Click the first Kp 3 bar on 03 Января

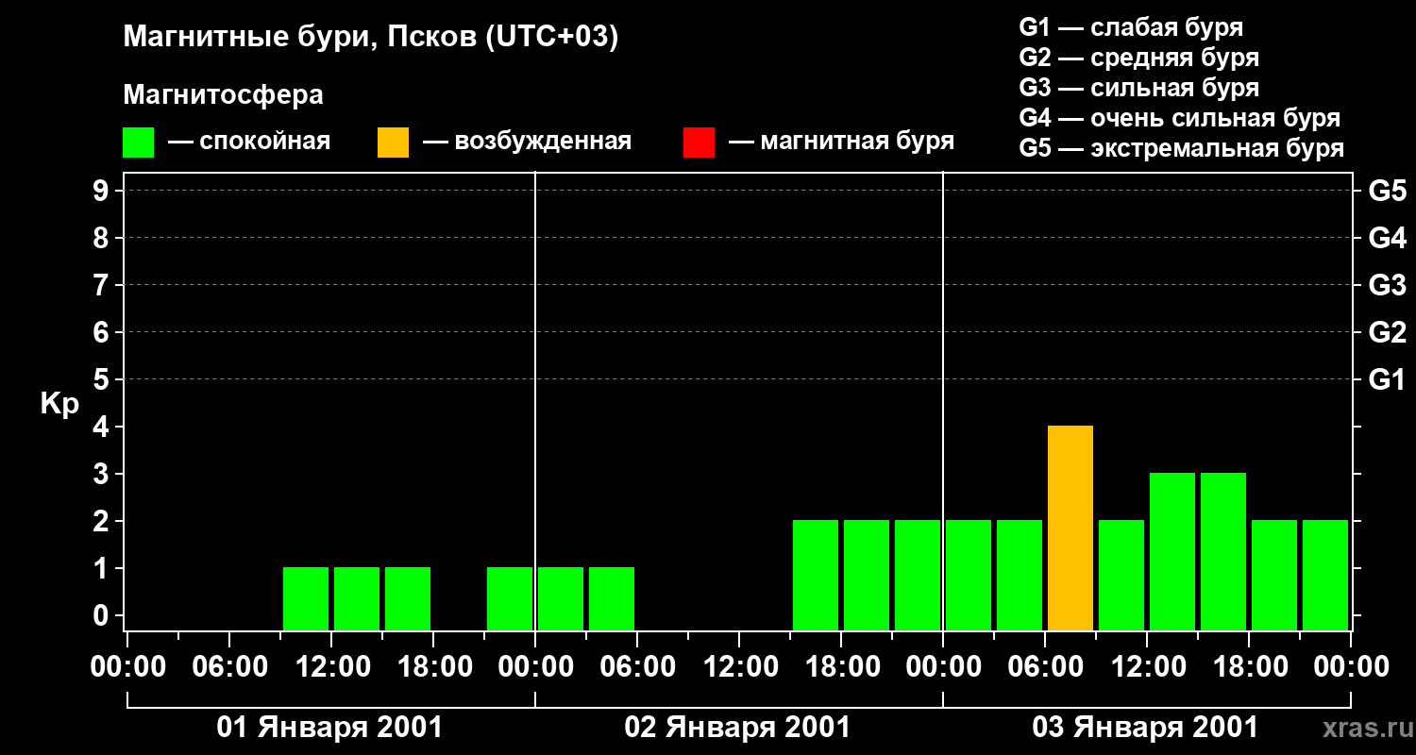(x=1172, y=551)
